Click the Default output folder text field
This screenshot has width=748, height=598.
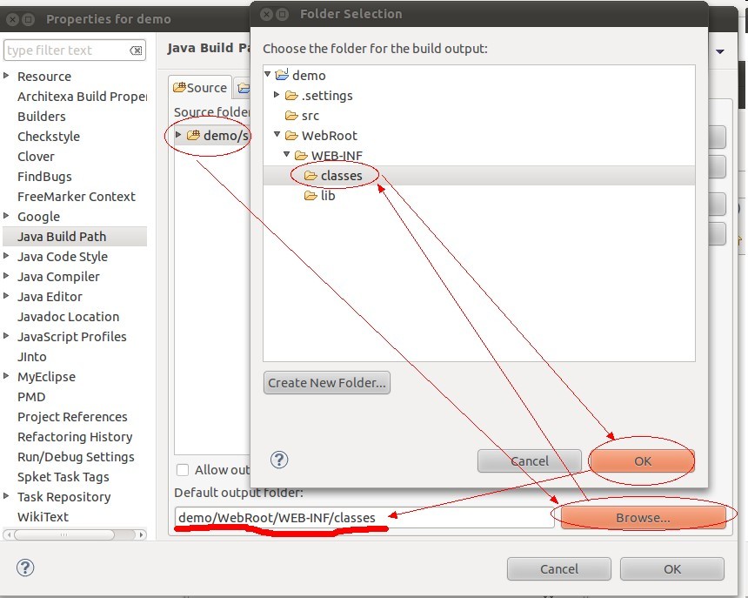pos(364,518)
